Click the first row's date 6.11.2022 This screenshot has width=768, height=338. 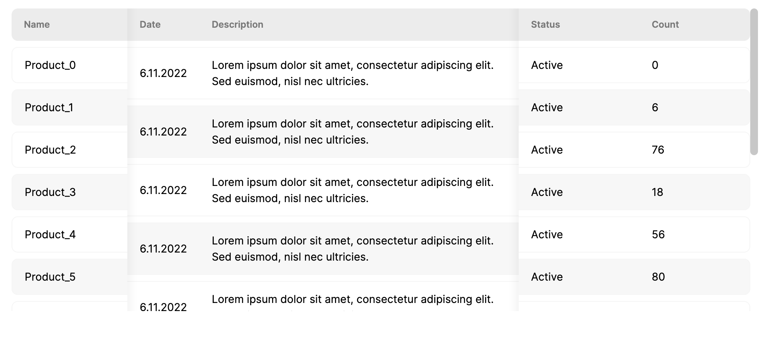click(163, 73)
